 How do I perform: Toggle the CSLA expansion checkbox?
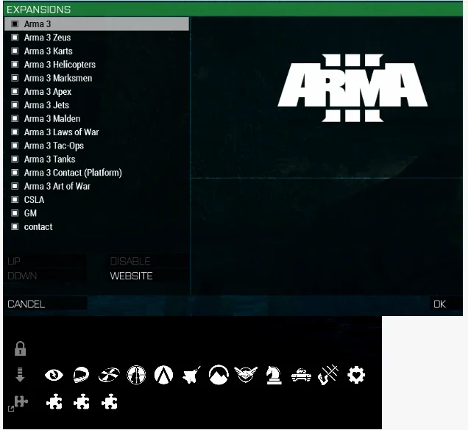click(15, 199)
